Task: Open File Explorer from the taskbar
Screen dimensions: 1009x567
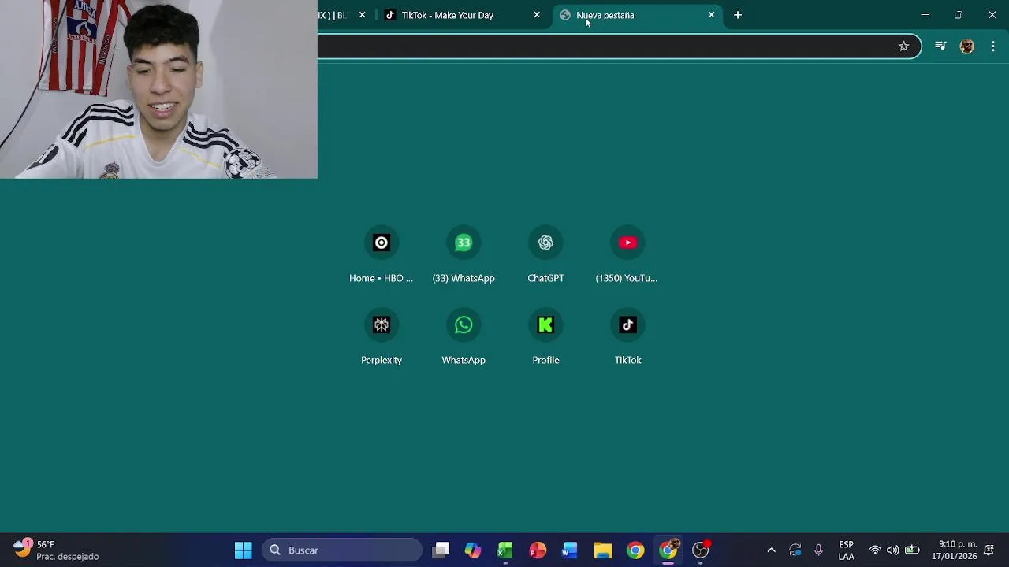Action: click(x=603, y=550)
